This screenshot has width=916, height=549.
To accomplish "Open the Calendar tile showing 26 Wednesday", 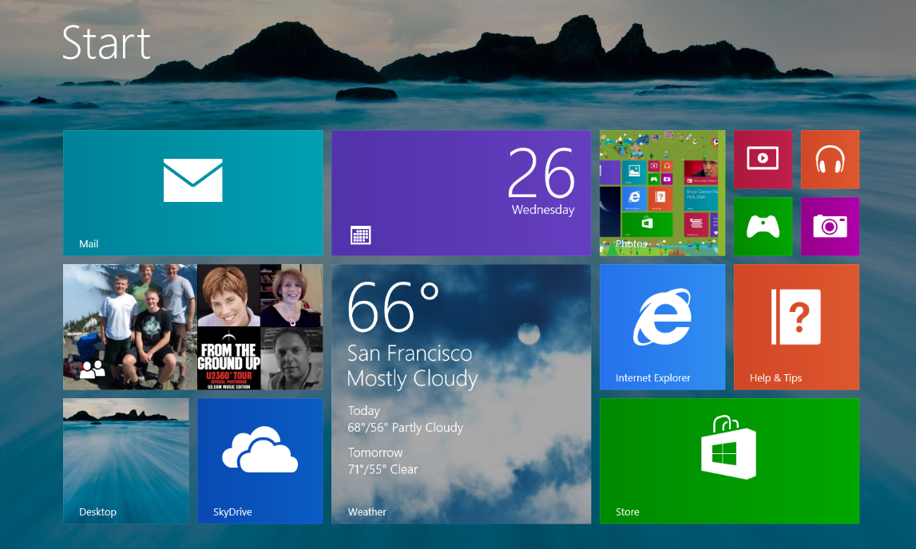I will pos(461,192).
